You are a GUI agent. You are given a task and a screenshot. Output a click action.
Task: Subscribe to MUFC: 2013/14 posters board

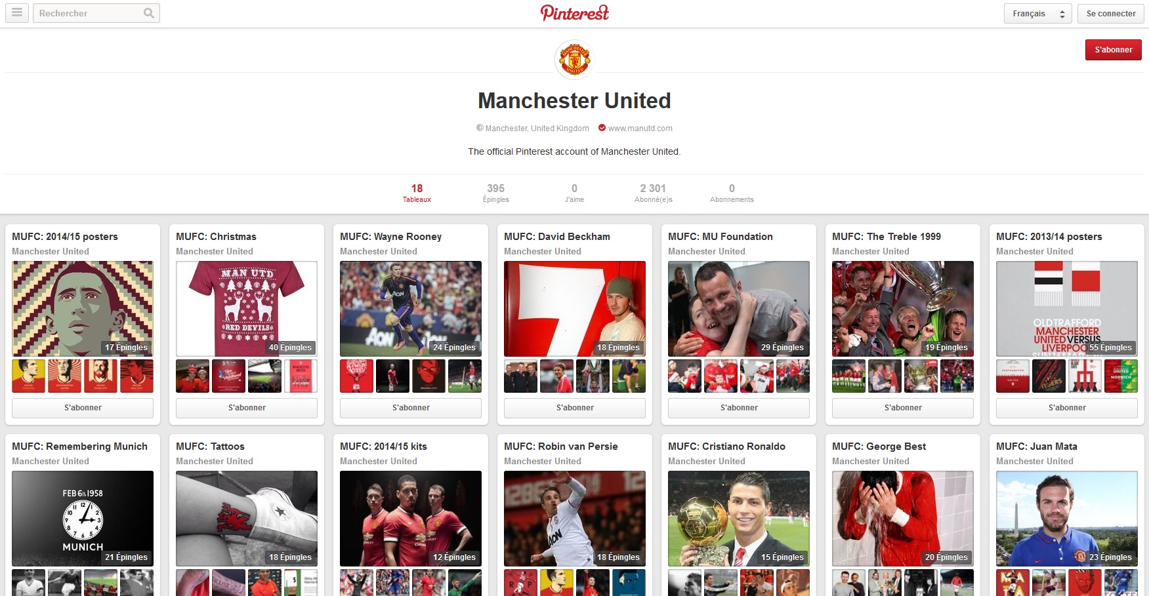click(x=1067, y=408)
